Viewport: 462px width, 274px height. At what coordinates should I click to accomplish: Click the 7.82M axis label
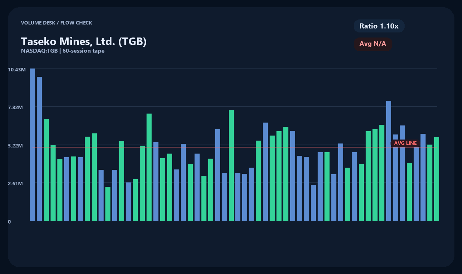[16, 107]
